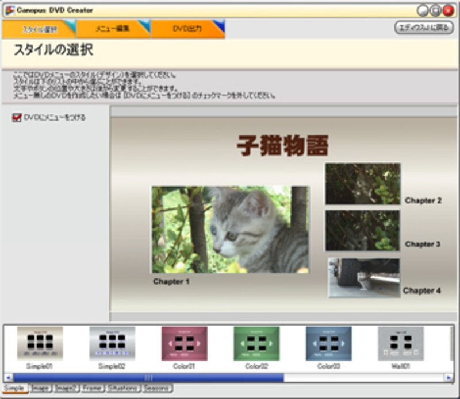The height and width of the screenshot is (399, 460).
Task: Open the Image style category tab
Action: 40,389
